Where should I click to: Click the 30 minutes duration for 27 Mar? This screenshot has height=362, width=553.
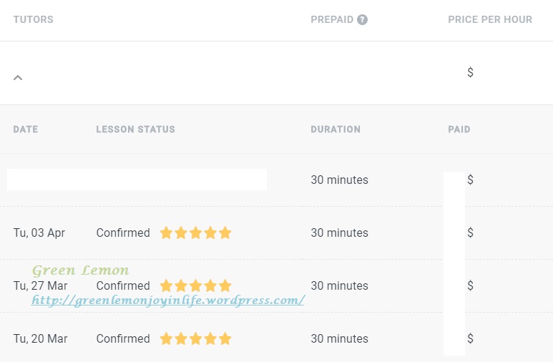point(339,285)
